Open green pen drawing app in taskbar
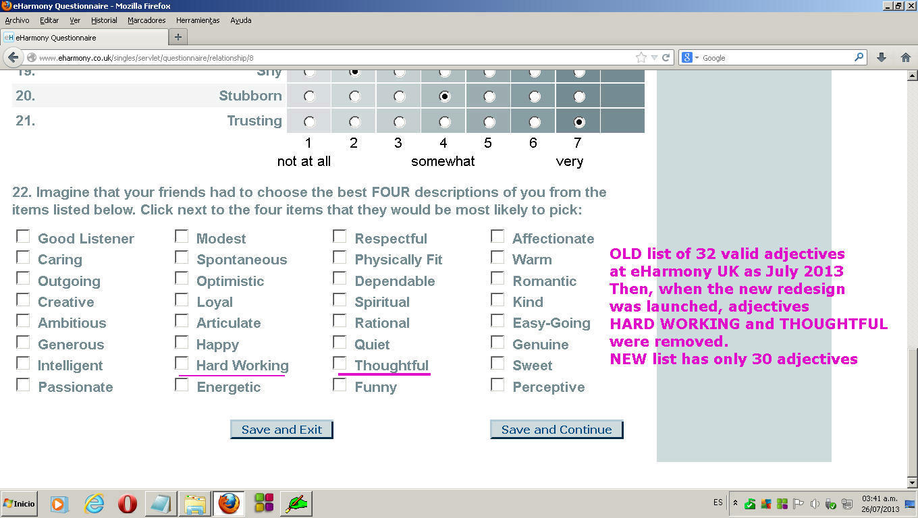The height and width of the screenshot is (518, 918). [x=296, y=504]
